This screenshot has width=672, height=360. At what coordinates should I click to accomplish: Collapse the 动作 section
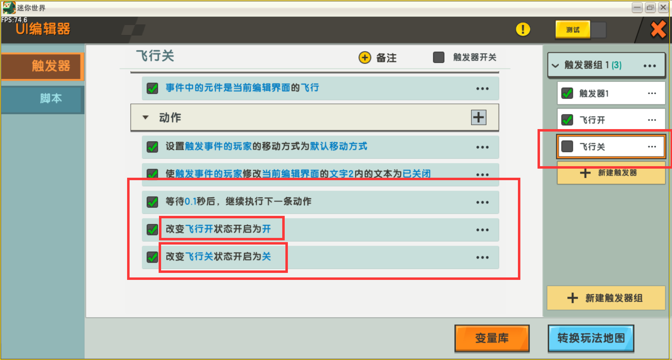click(x=145, y=118)
